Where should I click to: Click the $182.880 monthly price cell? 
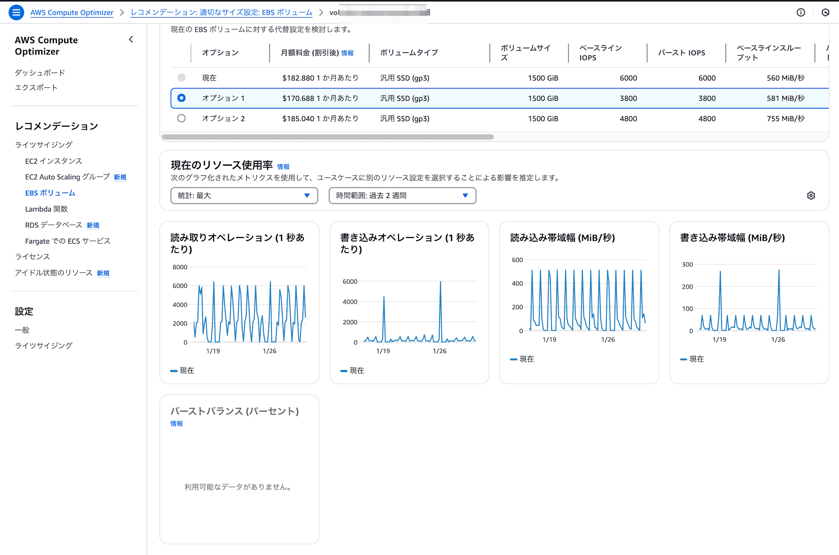[320, 78]
